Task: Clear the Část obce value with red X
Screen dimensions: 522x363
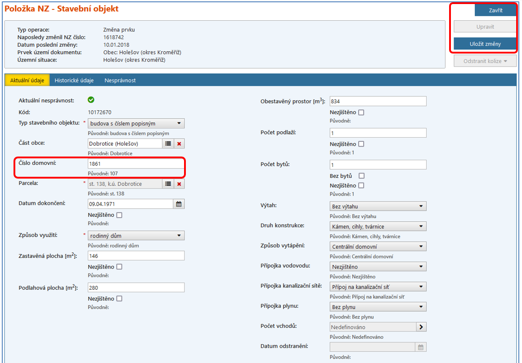Action: point(179,143)
